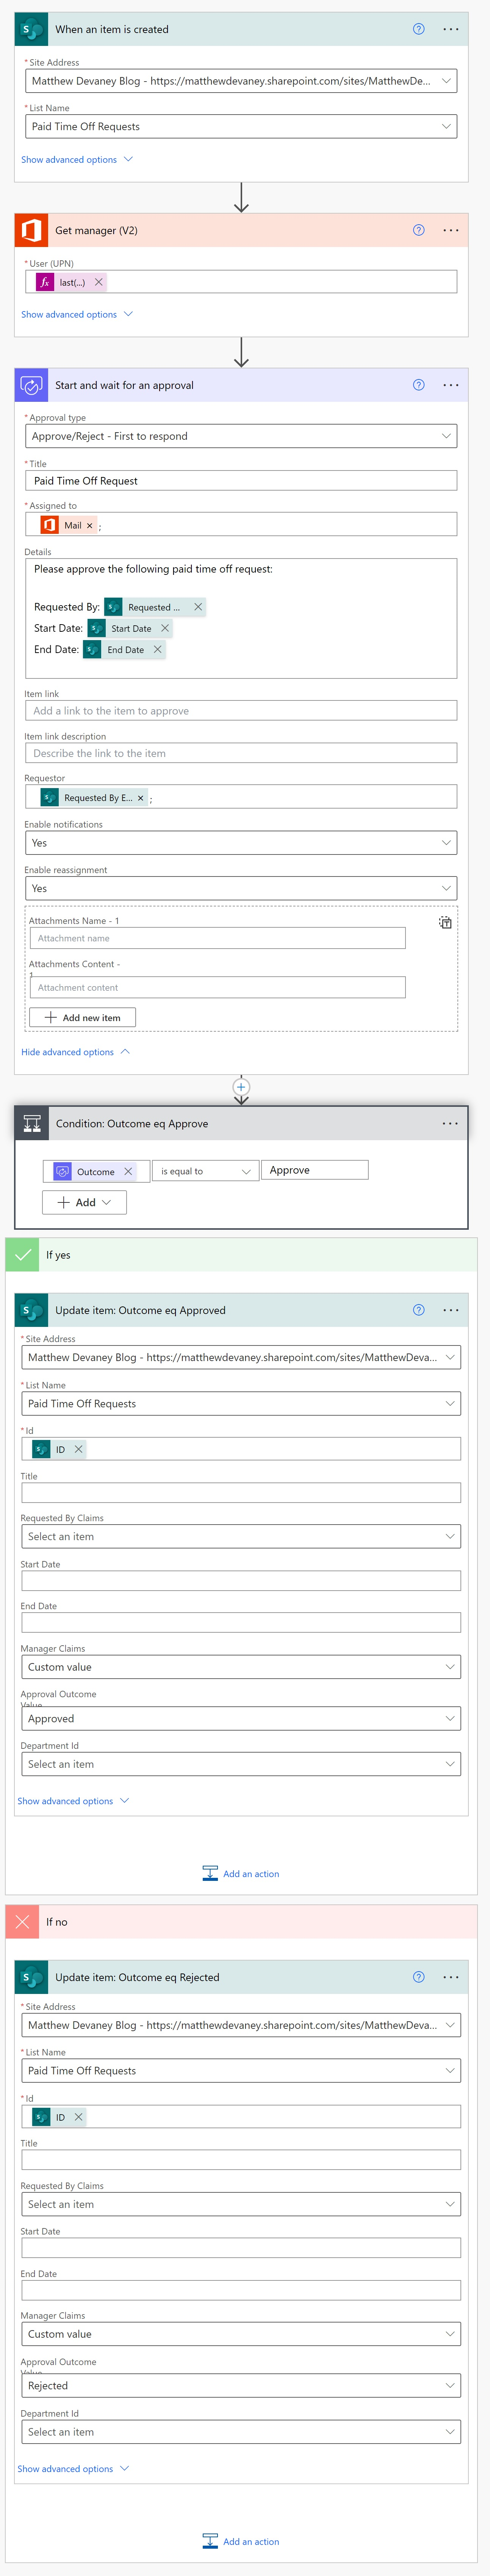Open Approval Outcome dropdown showing Rejected
The width and height of the screenshot is (490, 2576).
pos(241,2386)
